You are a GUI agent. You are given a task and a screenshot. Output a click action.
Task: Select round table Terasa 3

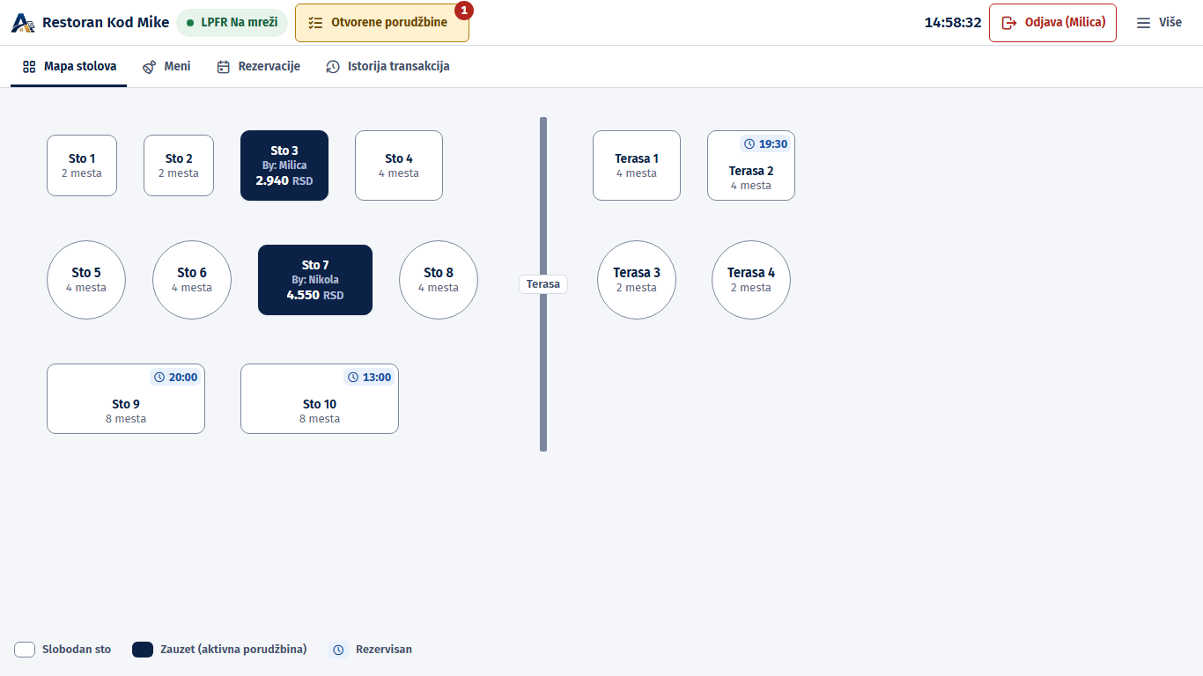[x=637, y=280]
